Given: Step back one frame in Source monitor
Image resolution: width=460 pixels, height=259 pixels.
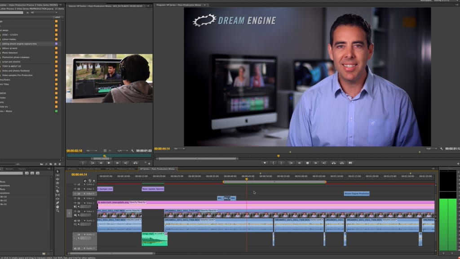Looking at the screenshot, I should pos(101,163).
